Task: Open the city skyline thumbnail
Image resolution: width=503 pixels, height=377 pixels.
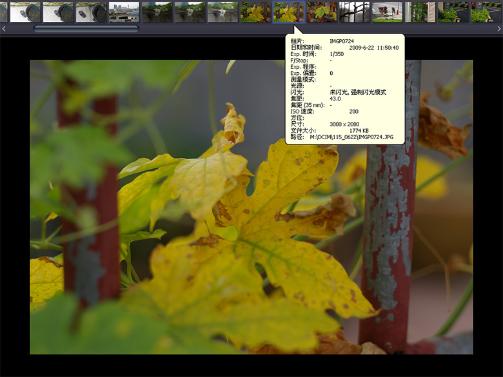Action: coord(124,12)
